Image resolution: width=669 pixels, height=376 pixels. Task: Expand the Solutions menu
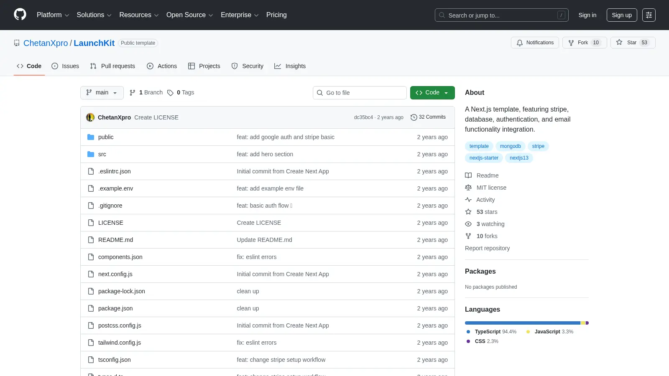point(94,15)
